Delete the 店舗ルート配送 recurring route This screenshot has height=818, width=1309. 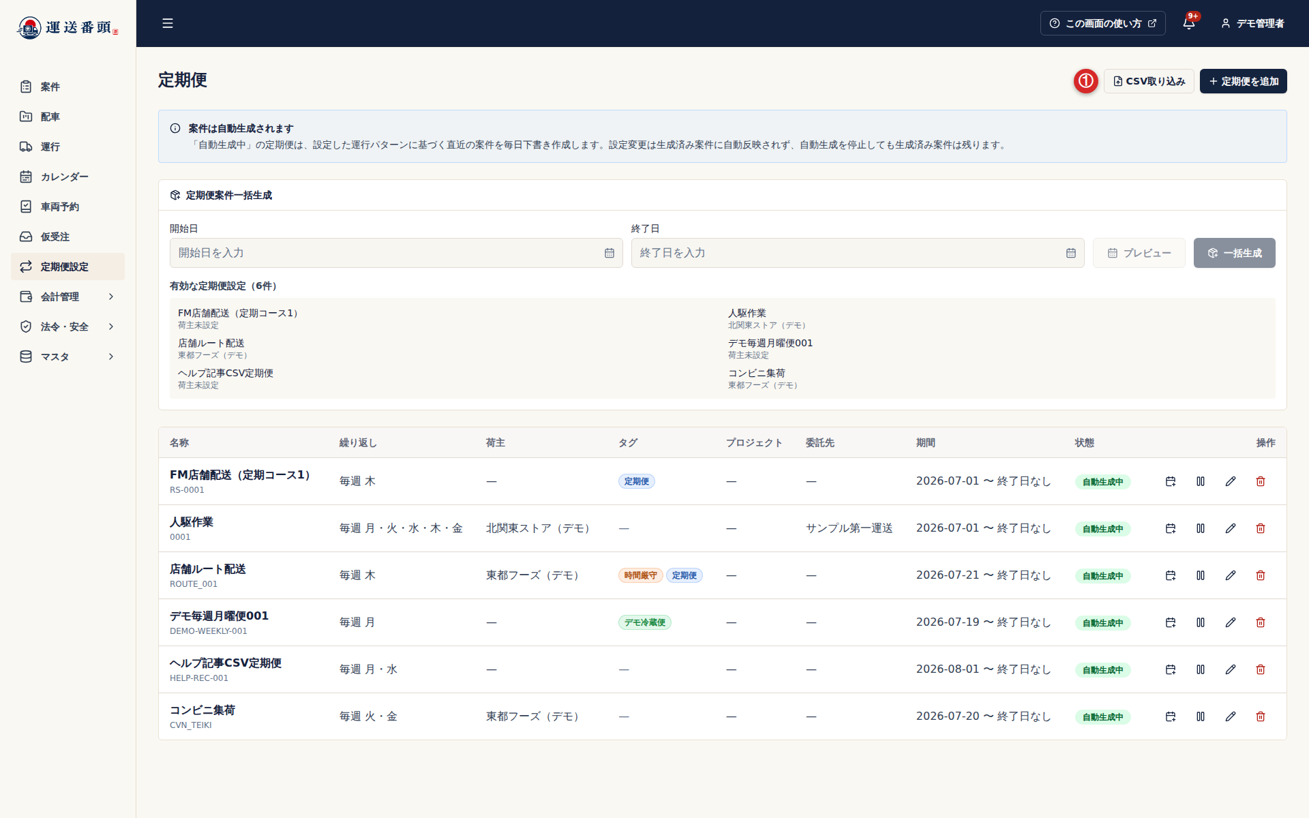[x=1261, y=575]
